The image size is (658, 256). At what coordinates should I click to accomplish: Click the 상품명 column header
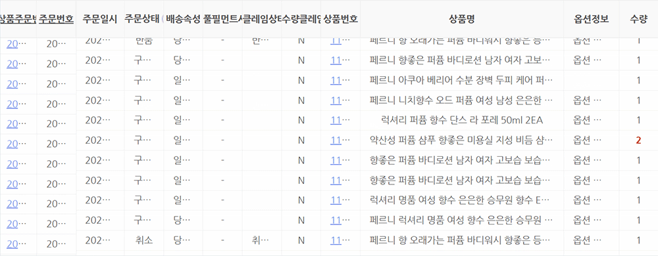click(x=462, y=19)
